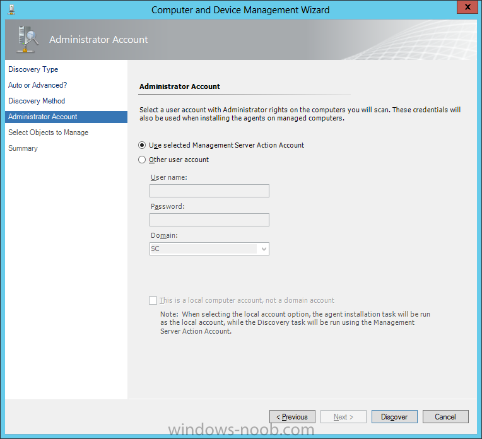The height and width of the screenshot is (439, 482).
Task: Select the Administrator Account step
Action: (66, 117)
